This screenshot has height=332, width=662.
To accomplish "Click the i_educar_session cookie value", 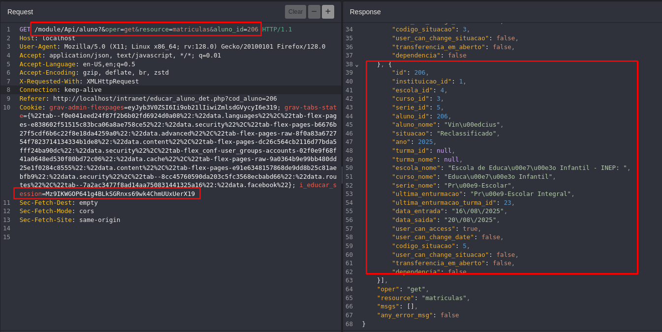I will (x=120, y=194).
